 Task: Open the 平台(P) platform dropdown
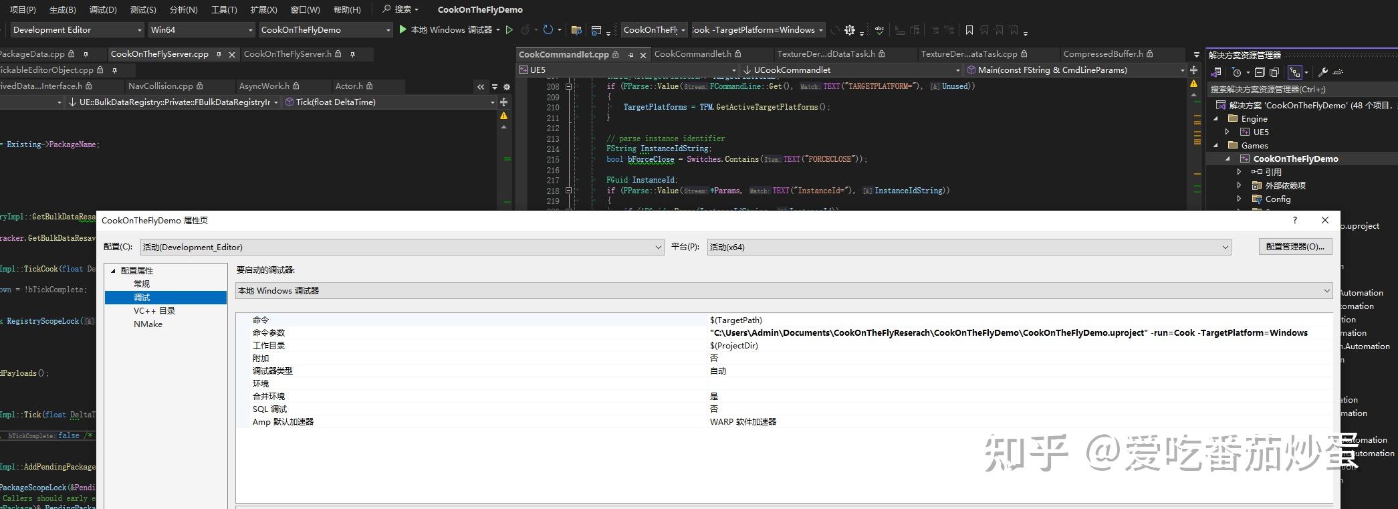point(969,247)
